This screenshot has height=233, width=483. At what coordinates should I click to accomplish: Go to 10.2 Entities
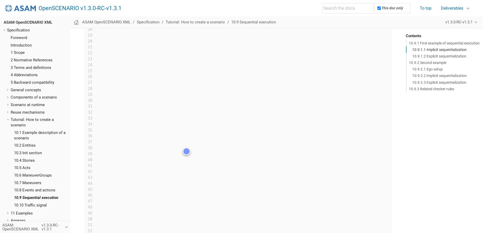[25, 145]
